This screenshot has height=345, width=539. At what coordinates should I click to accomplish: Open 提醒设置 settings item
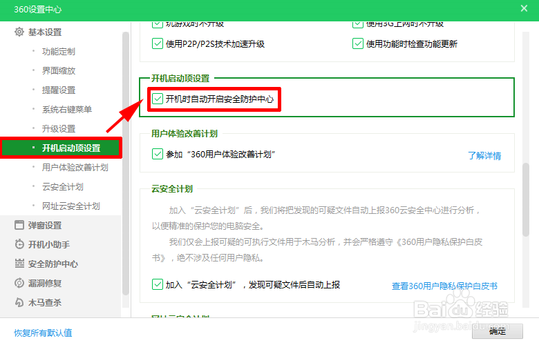(59, 90)
